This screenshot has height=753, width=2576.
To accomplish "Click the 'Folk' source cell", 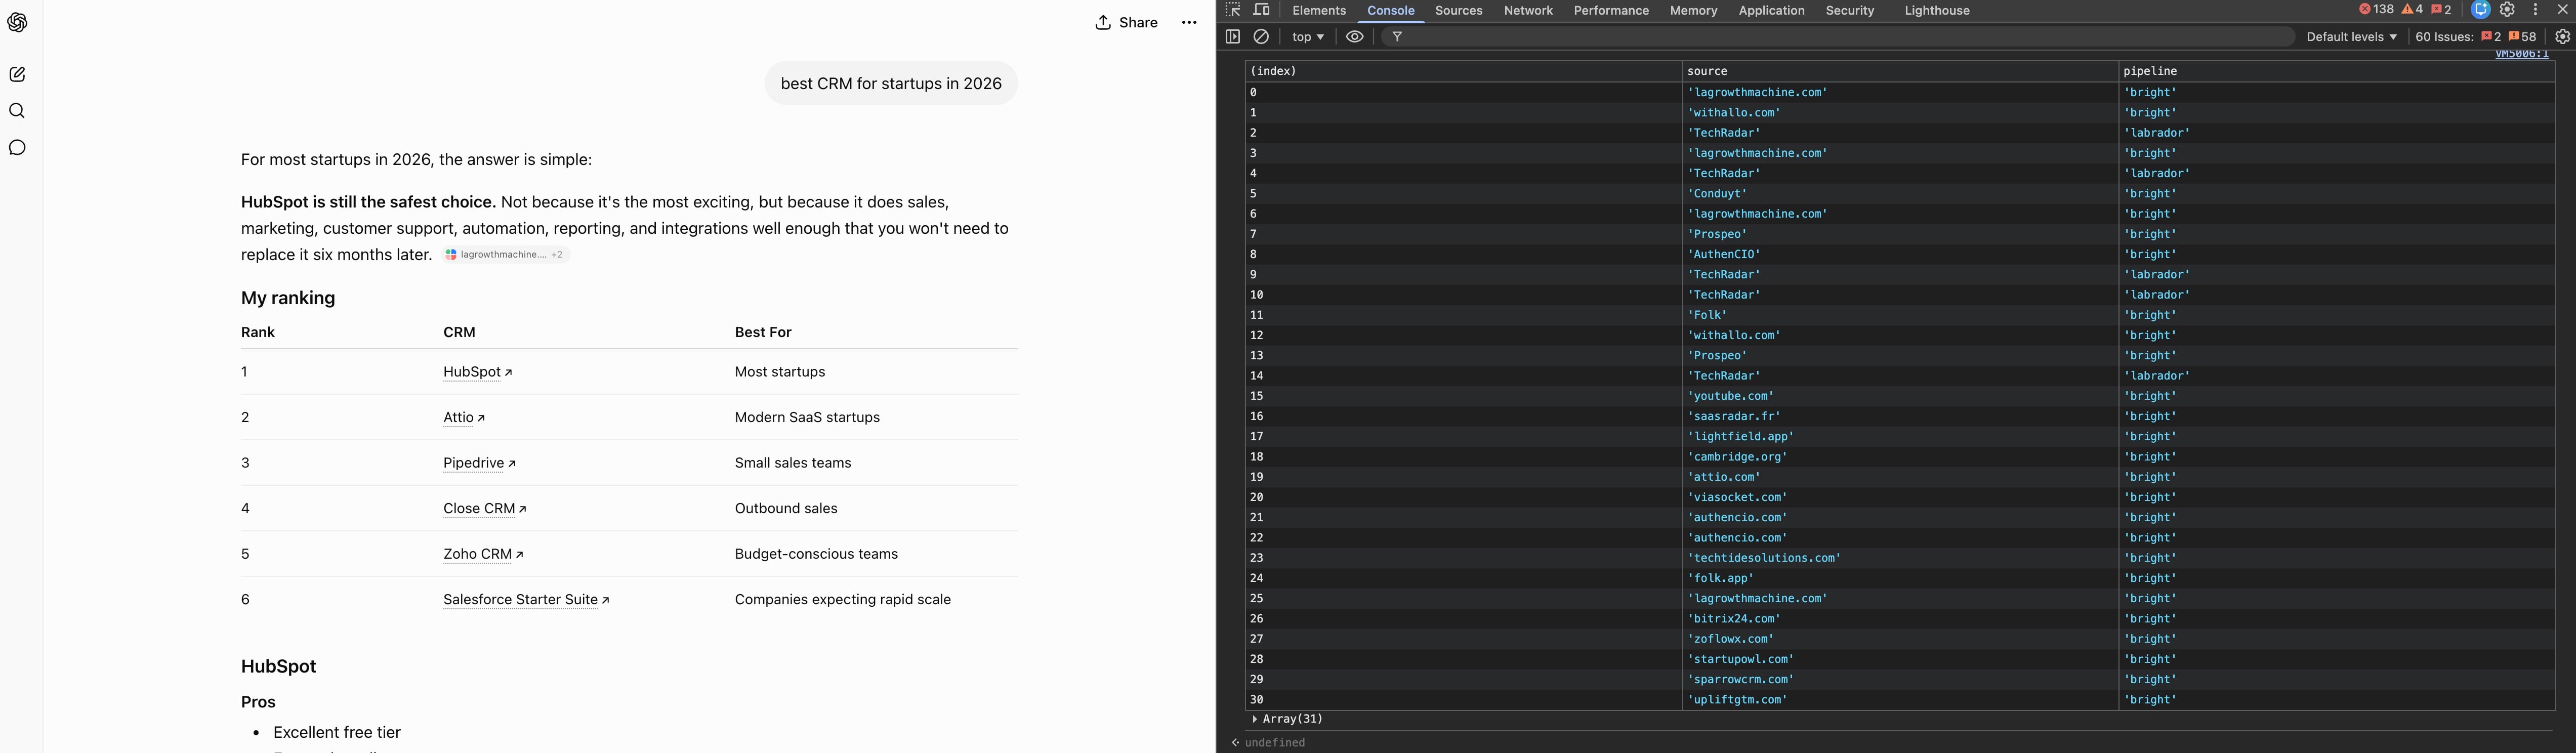I will click(1900, 315).
